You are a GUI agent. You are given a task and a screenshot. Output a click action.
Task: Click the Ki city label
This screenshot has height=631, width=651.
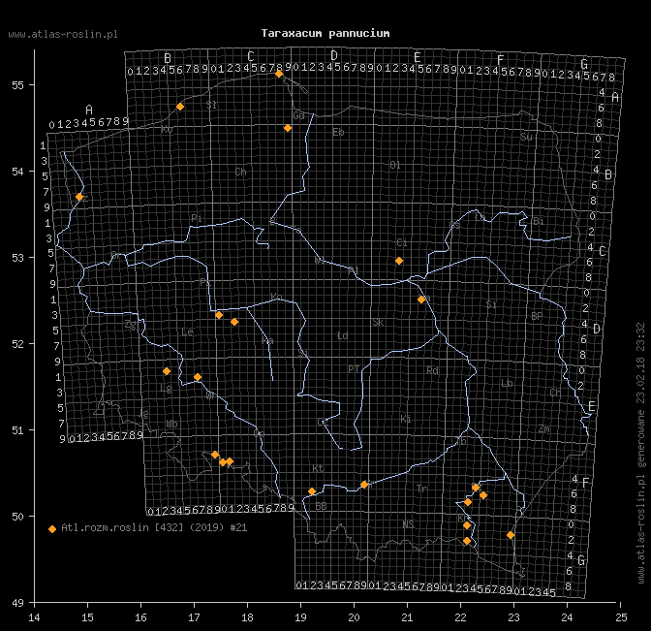point(406,419)
